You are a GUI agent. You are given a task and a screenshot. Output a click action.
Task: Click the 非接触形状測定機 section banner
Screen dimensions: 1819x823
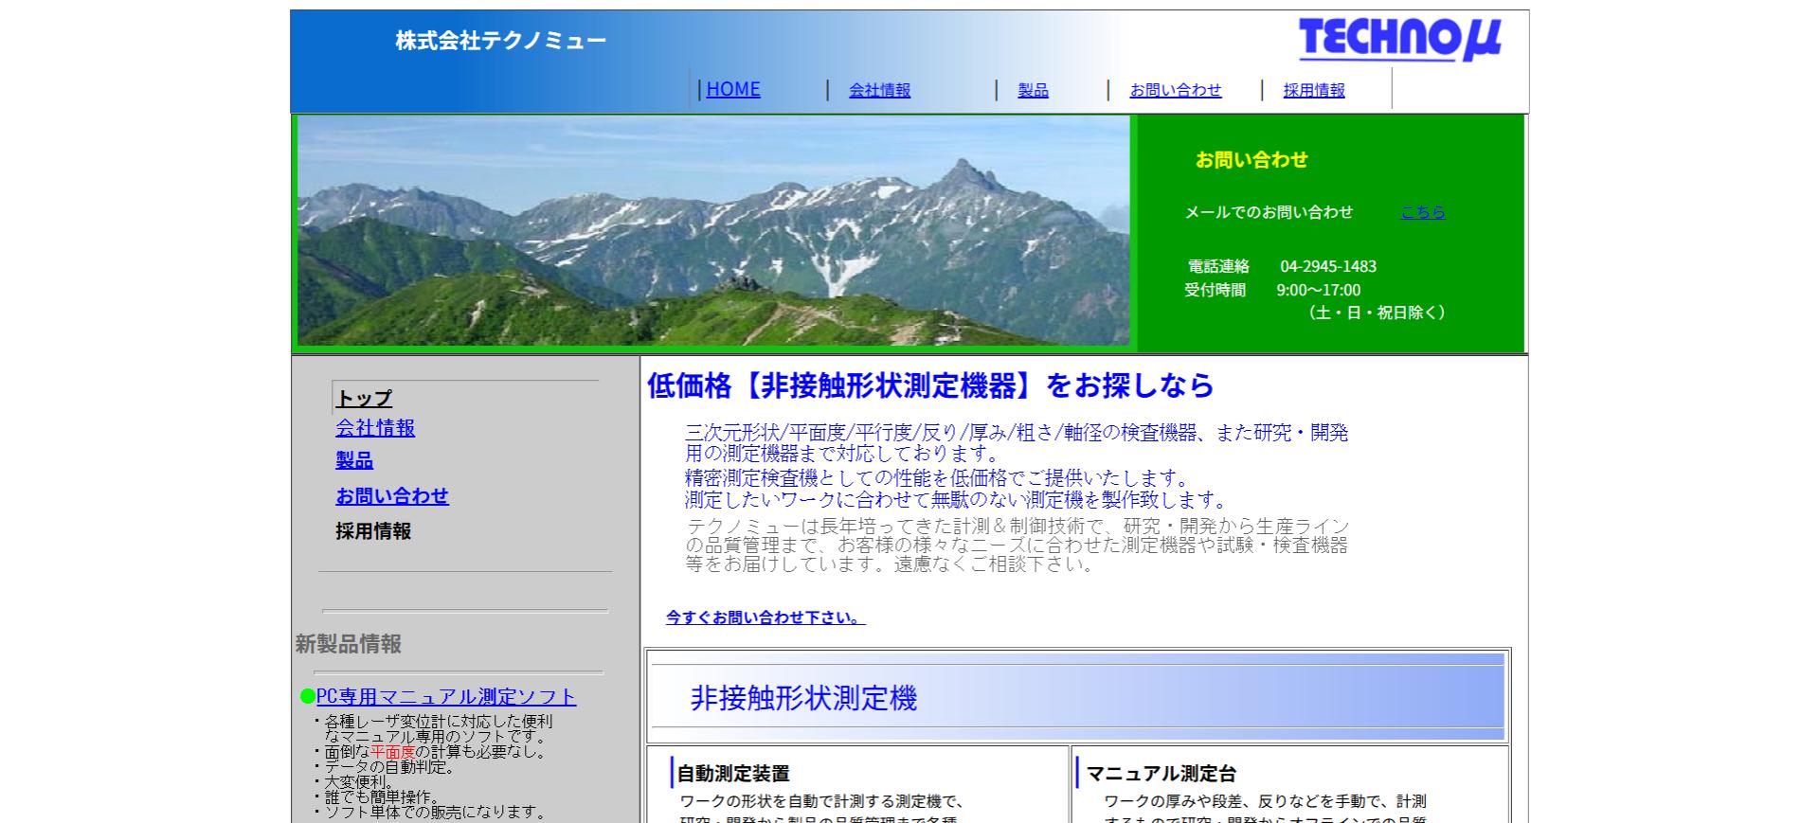[1078, 697]
